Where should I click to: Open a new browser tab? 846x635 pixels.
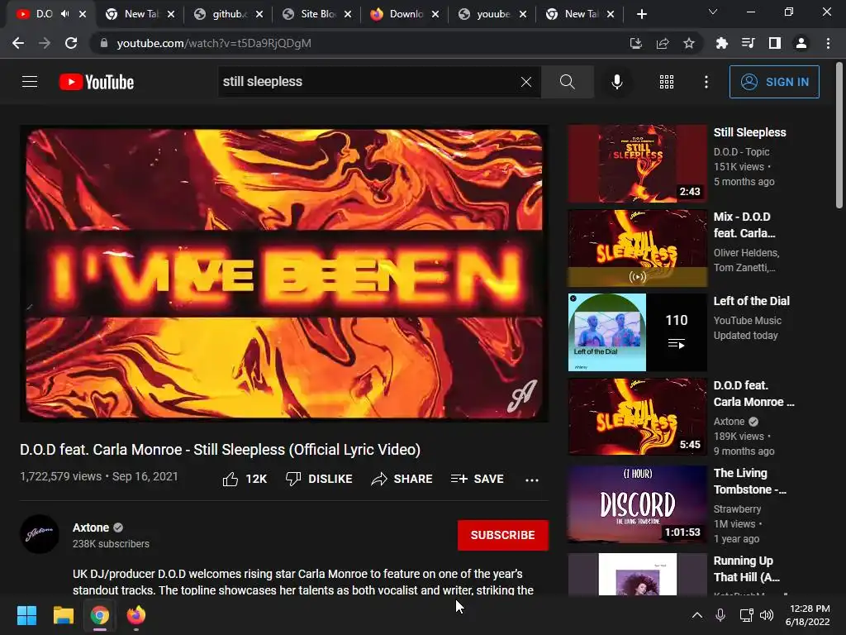641,14
